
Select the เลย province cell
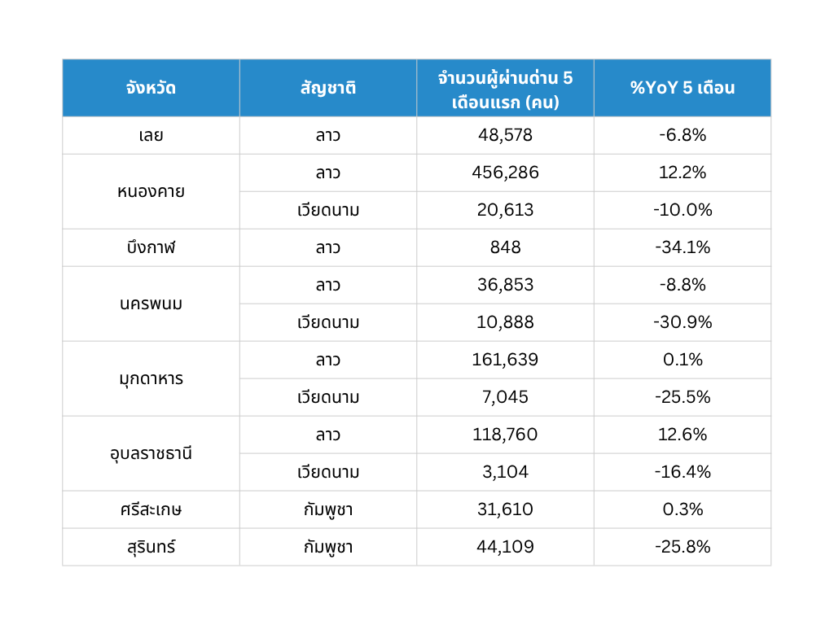click(151, 136)
